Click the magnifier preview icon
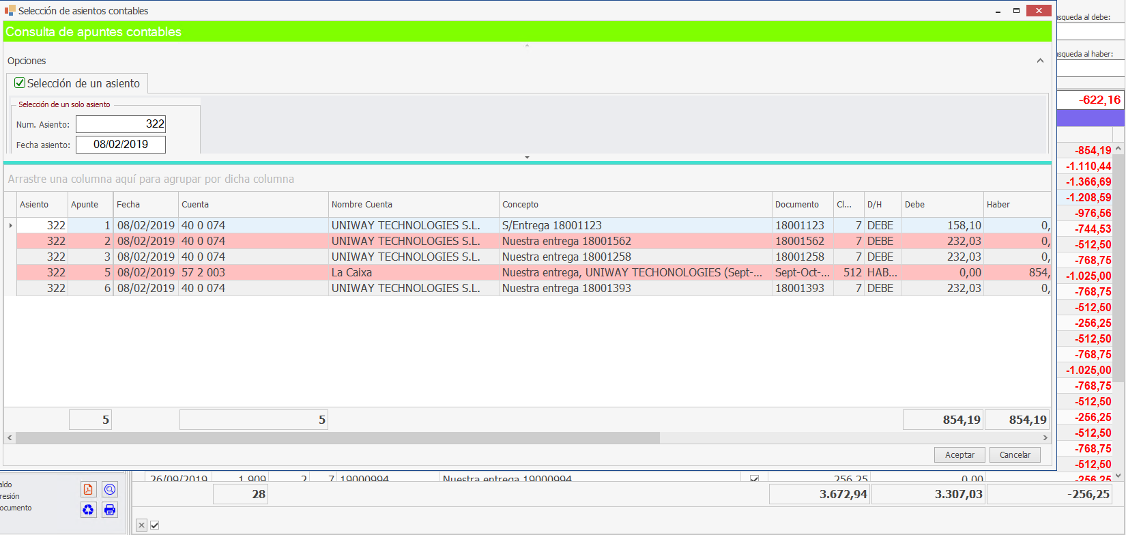The image size is (1126, 535). (110, 489)
